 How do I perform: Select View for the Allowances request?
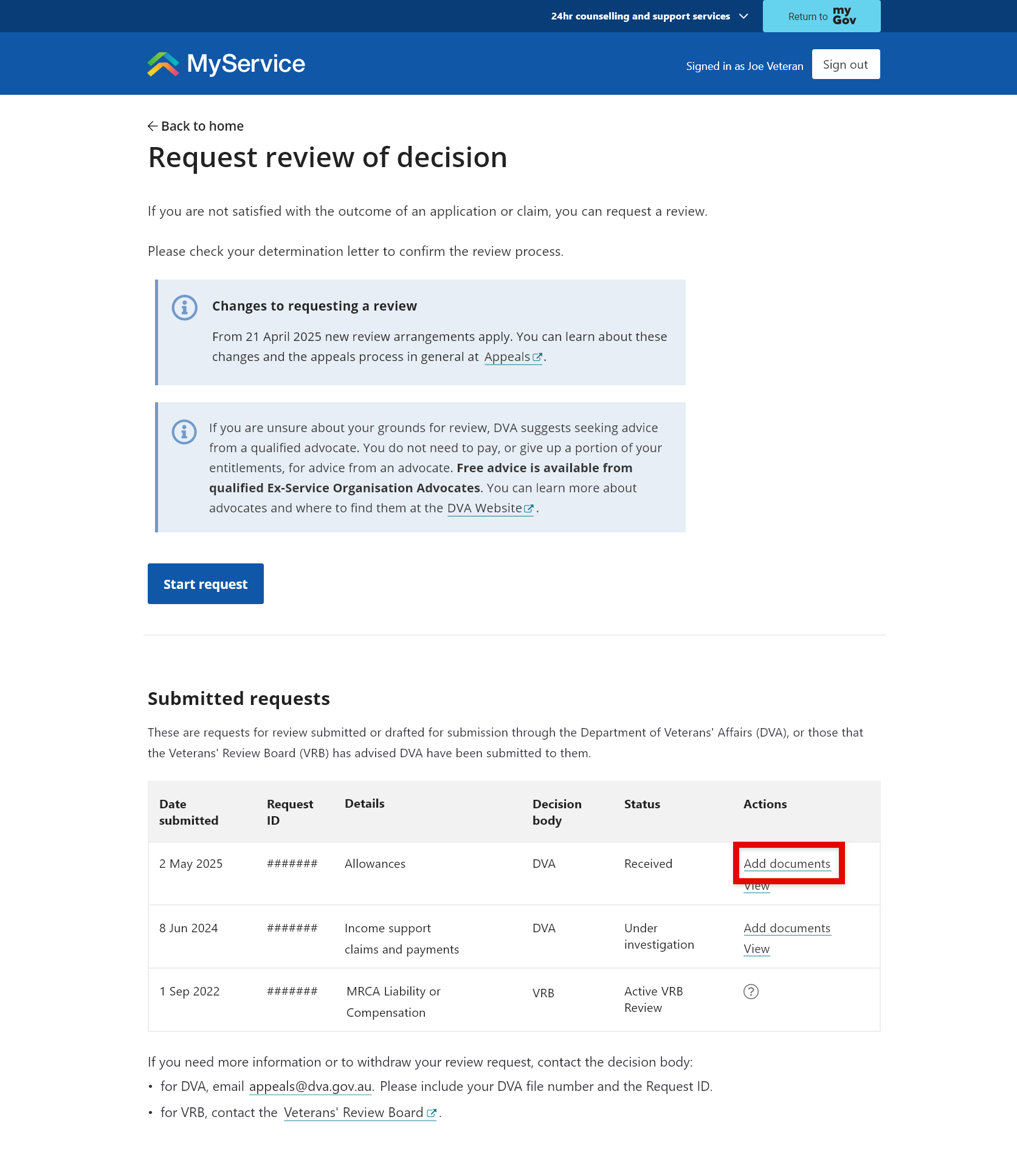pos(756,885)
